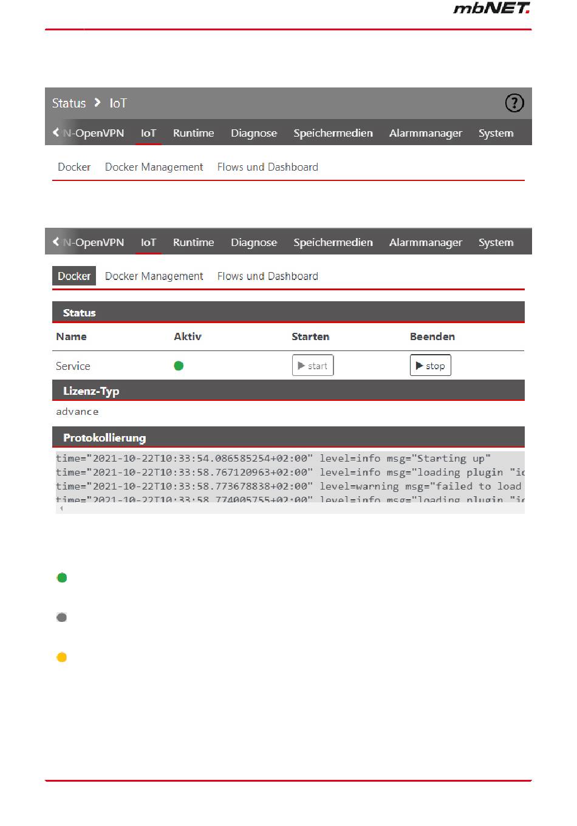The height and width of the screenshot is (826, 577).
Task: Click the Beenden column header
Action: pyautogui.click(x=432, y=336)
